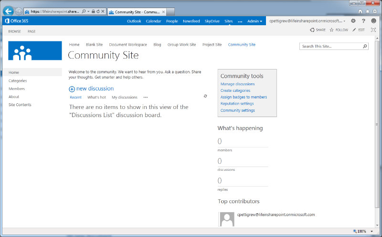Open the Blank Site link
The image size is (382, 237).
94,45
